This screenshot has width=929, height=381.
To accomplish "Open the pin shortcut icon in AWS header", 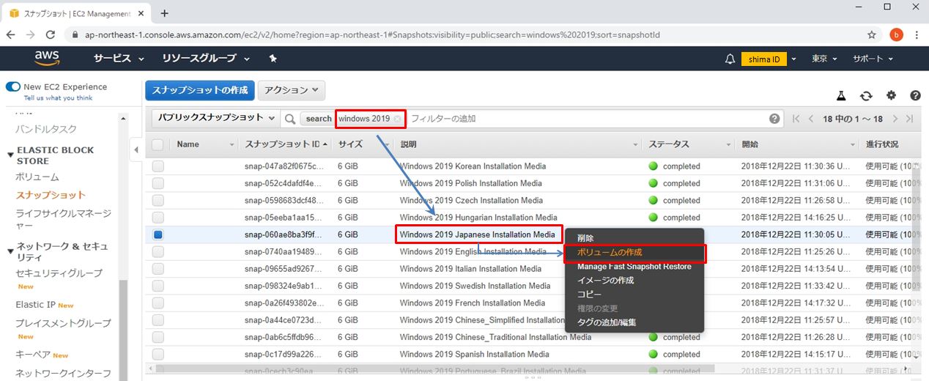I will pos(273,58).
